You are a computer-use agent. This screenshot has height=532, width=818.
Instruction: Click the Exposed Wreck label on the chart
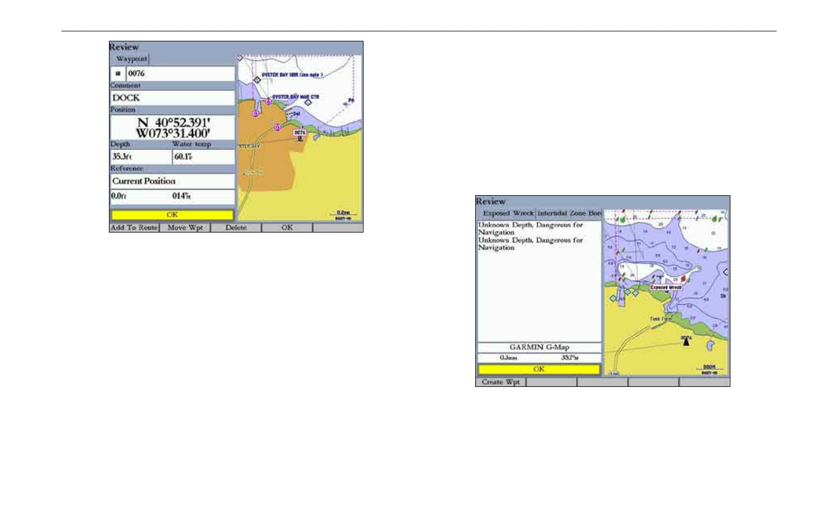[666, 287]
